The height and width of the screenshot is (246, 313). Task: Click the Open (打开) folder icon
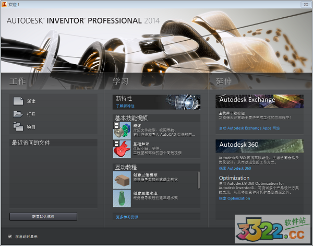coord(18,114)
